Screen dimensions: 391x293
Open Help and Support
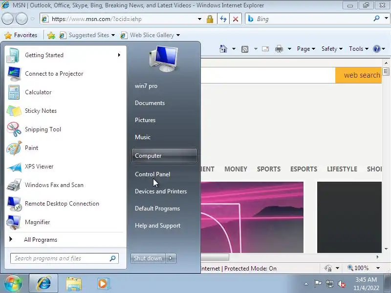point(164,226)
